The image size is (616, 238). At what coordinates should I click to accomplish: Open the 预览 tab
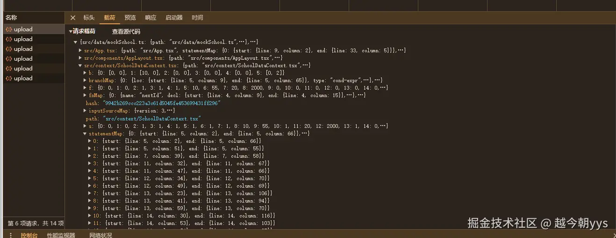130,18
